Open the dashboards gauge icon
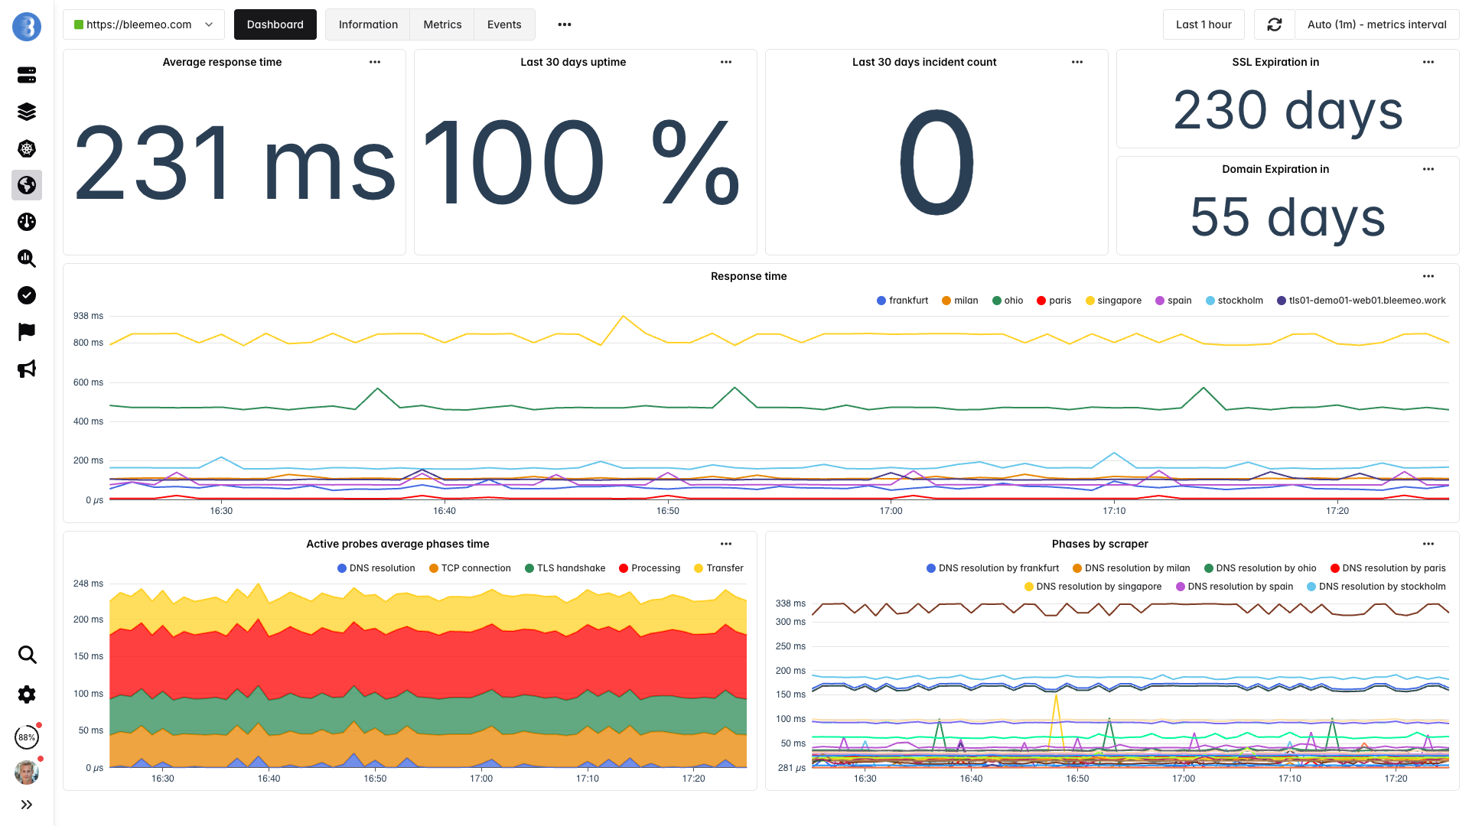This screenshot has width=1469, height=826. (26, 222)
